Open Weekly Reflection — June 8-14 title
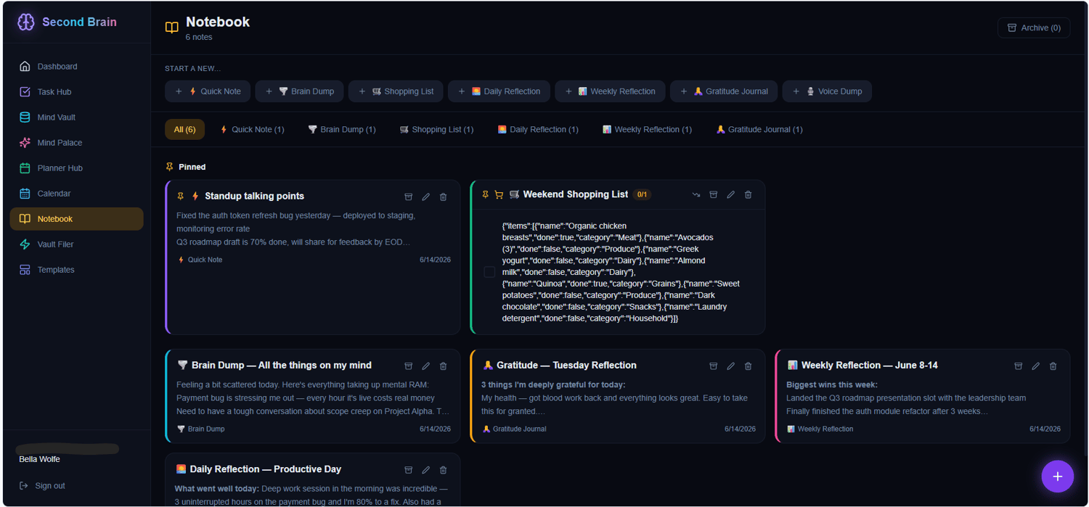The image size is (1089, 507). [869, 366]
